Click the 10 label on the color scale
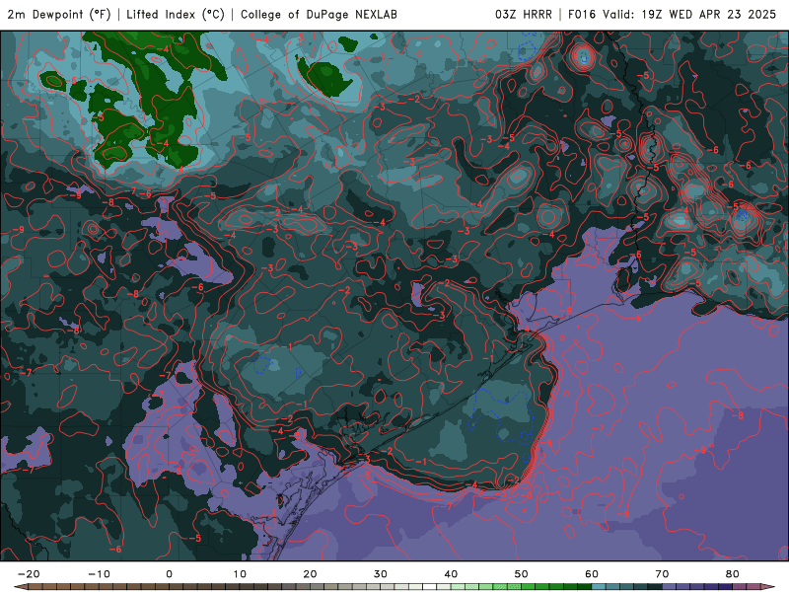 point(240,574)
